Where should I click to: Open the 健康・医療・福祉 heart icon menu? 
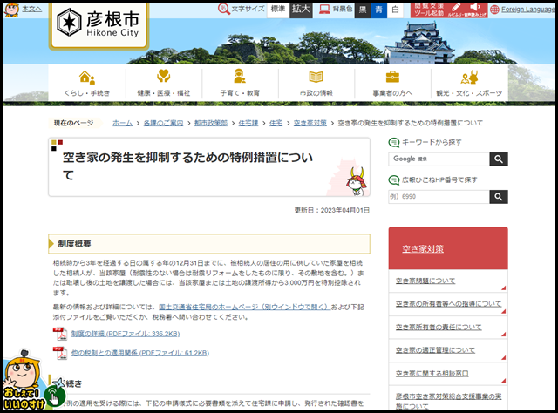pos(164,84)
